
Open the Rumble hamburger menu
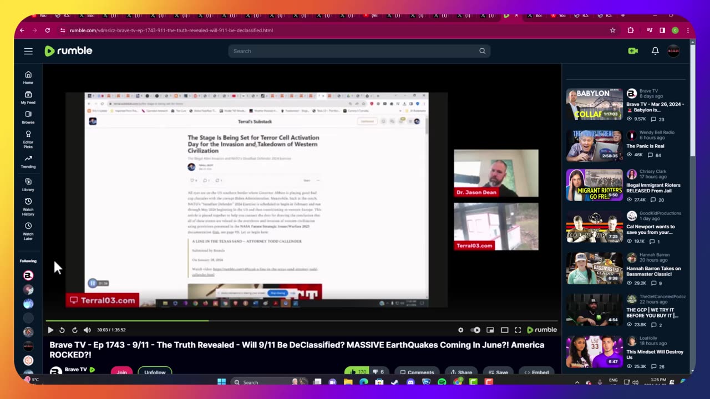28,51
